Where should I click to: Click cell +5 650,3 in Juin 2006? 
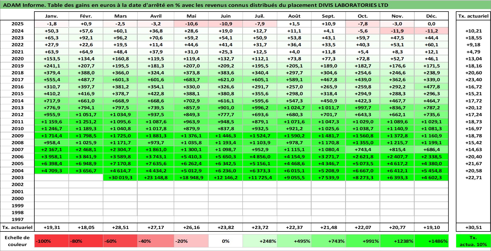pos(226,157)
